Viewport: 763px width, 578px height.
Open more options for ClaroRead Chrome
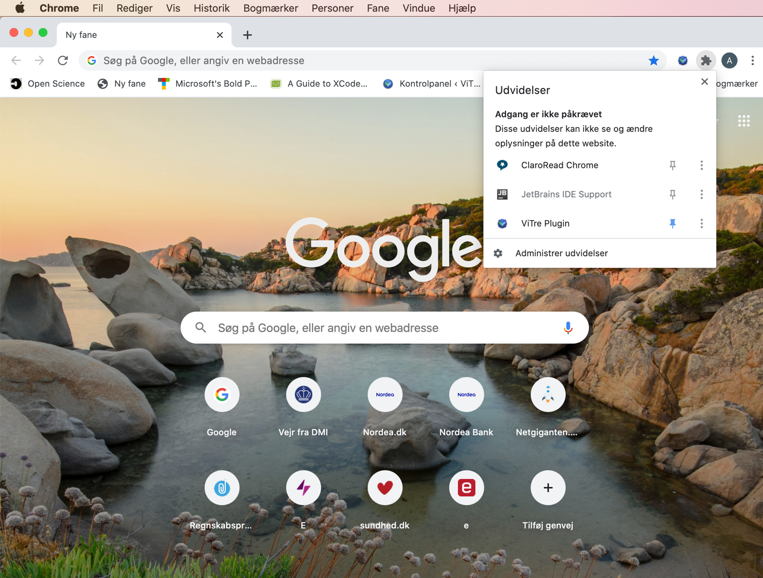(701, 165)
